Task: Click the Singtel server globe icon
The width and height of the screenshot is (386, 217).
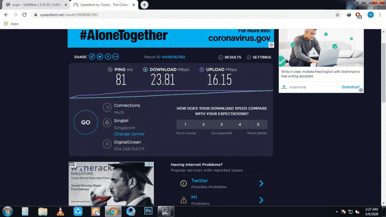Action: tap(107, 123)
